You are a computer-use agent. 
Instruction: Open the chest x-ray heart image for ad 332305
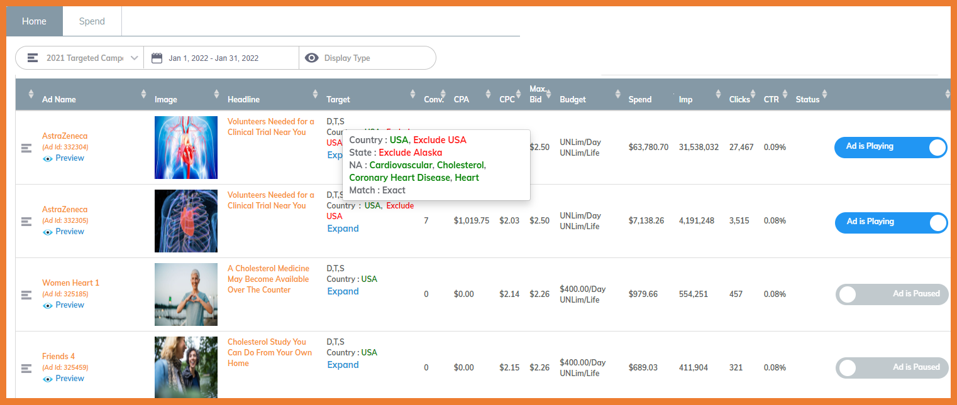(x=186, y=221)
